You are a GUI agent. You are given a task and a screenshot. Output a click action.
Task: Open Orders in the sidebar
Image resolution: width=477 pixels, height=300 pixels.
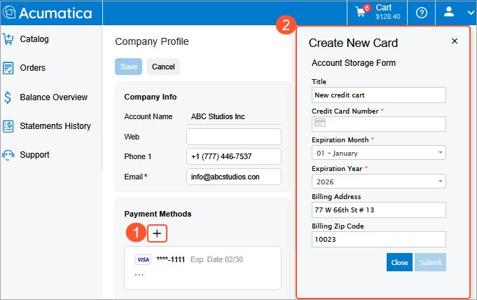click(33, 68)
